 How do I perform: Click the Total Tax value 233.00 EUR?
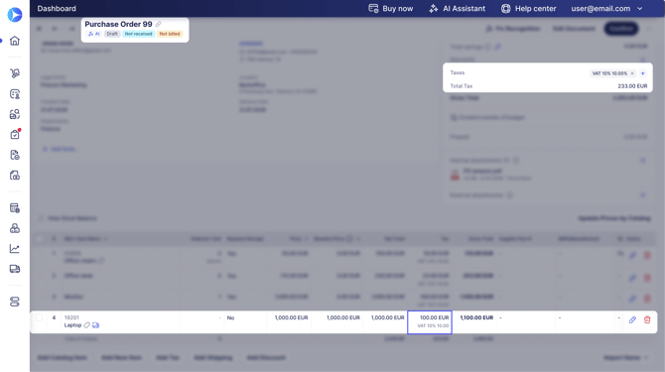point(632,86)
